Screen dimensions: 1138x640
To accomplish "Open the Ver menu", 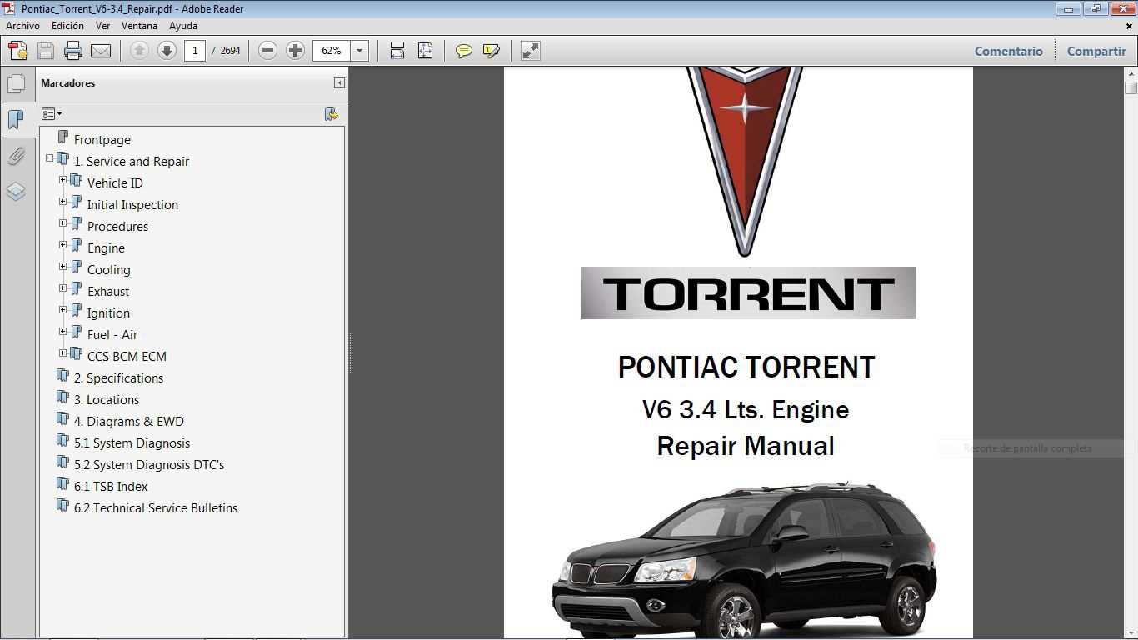I will point(102,26).
